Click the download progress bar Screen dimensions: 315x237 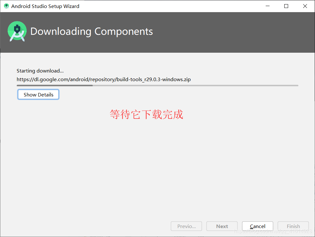pyautogui.click(x=157, y=85)
